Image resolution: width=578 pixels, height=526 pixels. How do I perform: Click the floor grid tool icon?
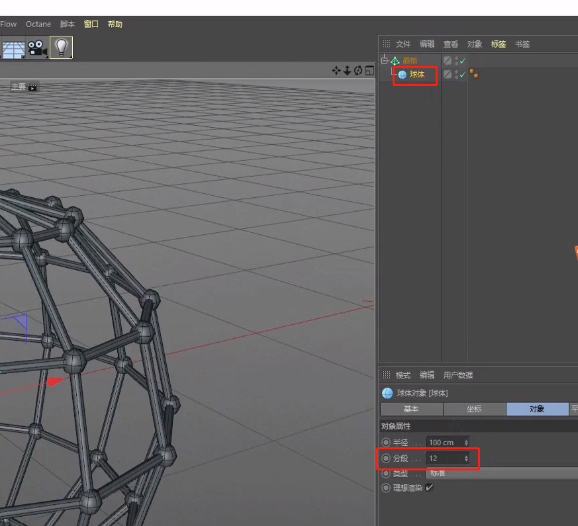coord(13,48)
